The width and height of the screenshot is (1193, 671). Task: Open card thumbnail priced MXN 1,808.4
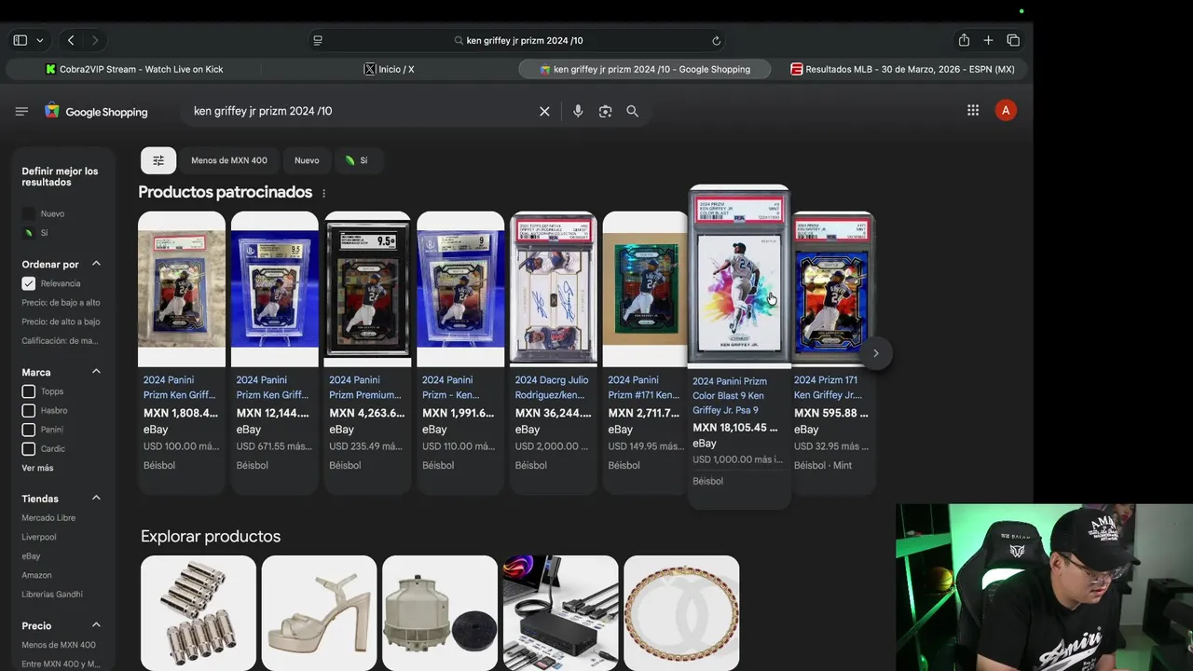click(x=182, y=289)
